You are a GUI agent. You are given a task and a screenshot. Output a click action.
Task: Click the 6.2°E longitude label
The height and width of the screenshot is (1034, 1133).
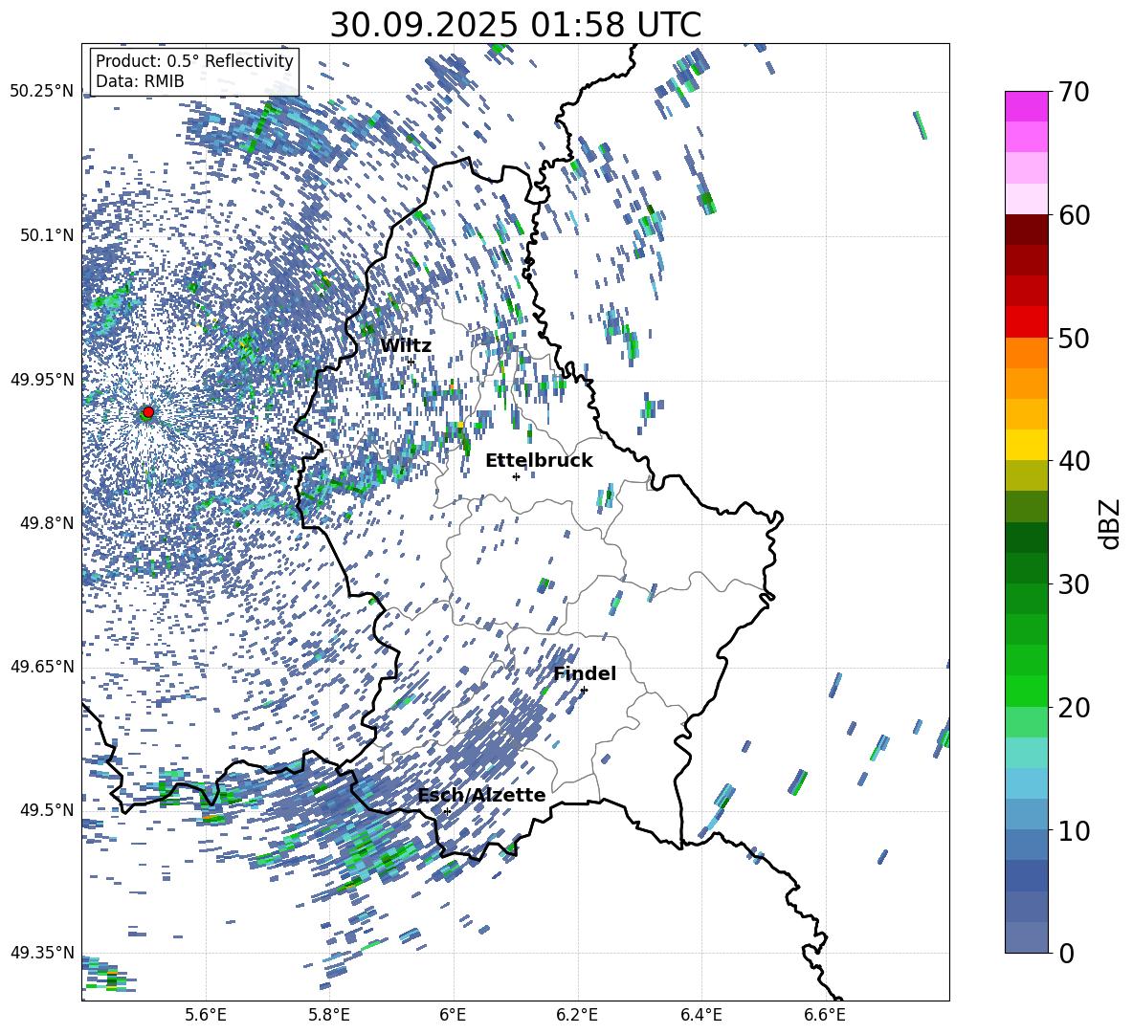tap(577, 1015)
